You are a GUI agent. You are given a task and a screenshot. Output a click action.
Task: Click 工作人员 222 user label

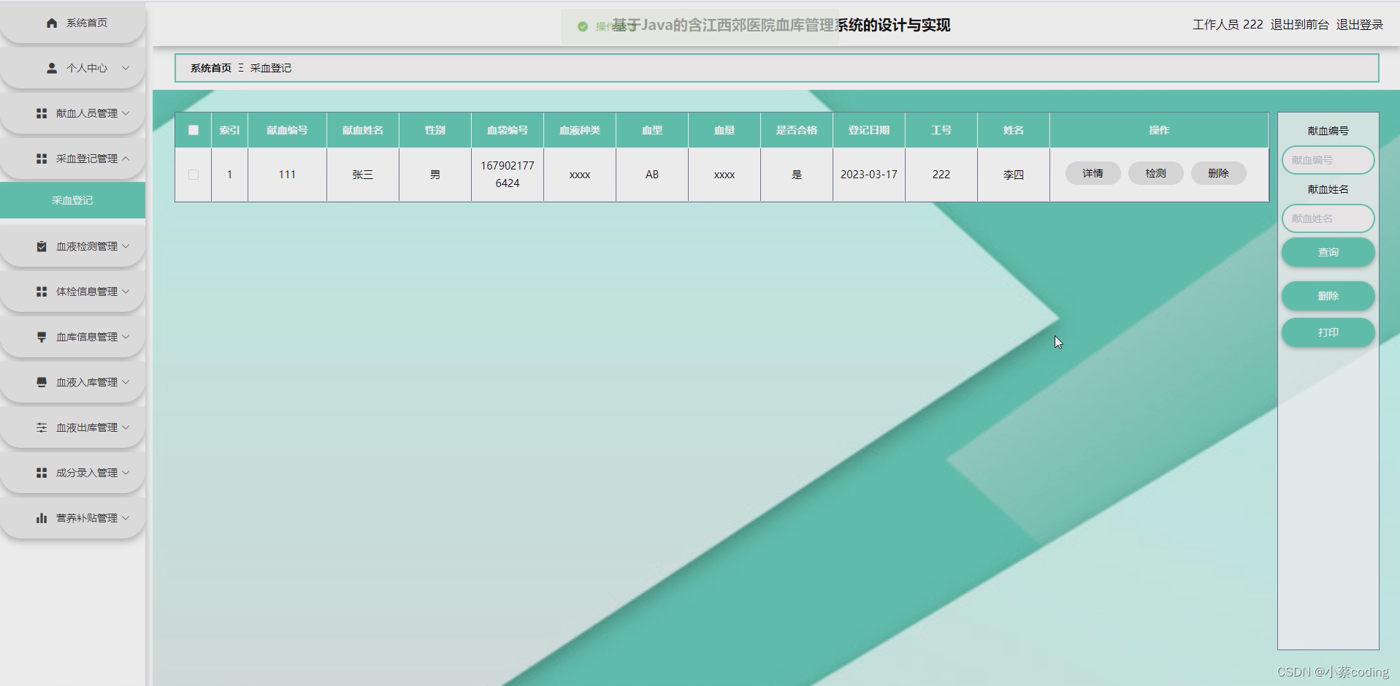[1228, 25]
